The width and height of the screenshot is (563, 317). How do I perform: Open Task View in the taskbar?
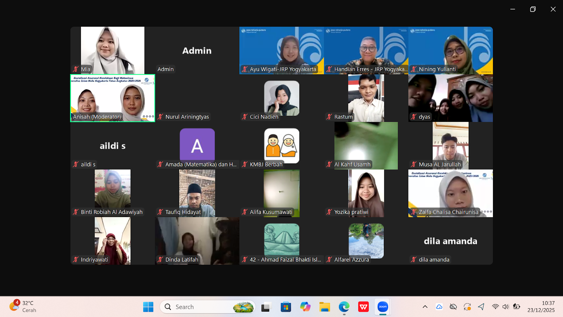click(x=266, y=307)
